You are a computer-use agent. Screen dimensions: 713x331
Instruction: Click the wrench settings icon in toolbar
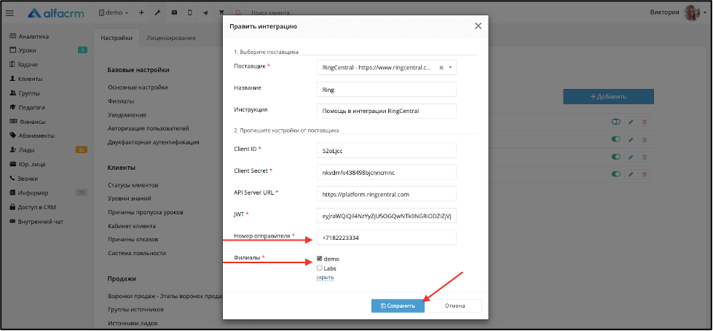pyautogui.click(x=158, y=12)
